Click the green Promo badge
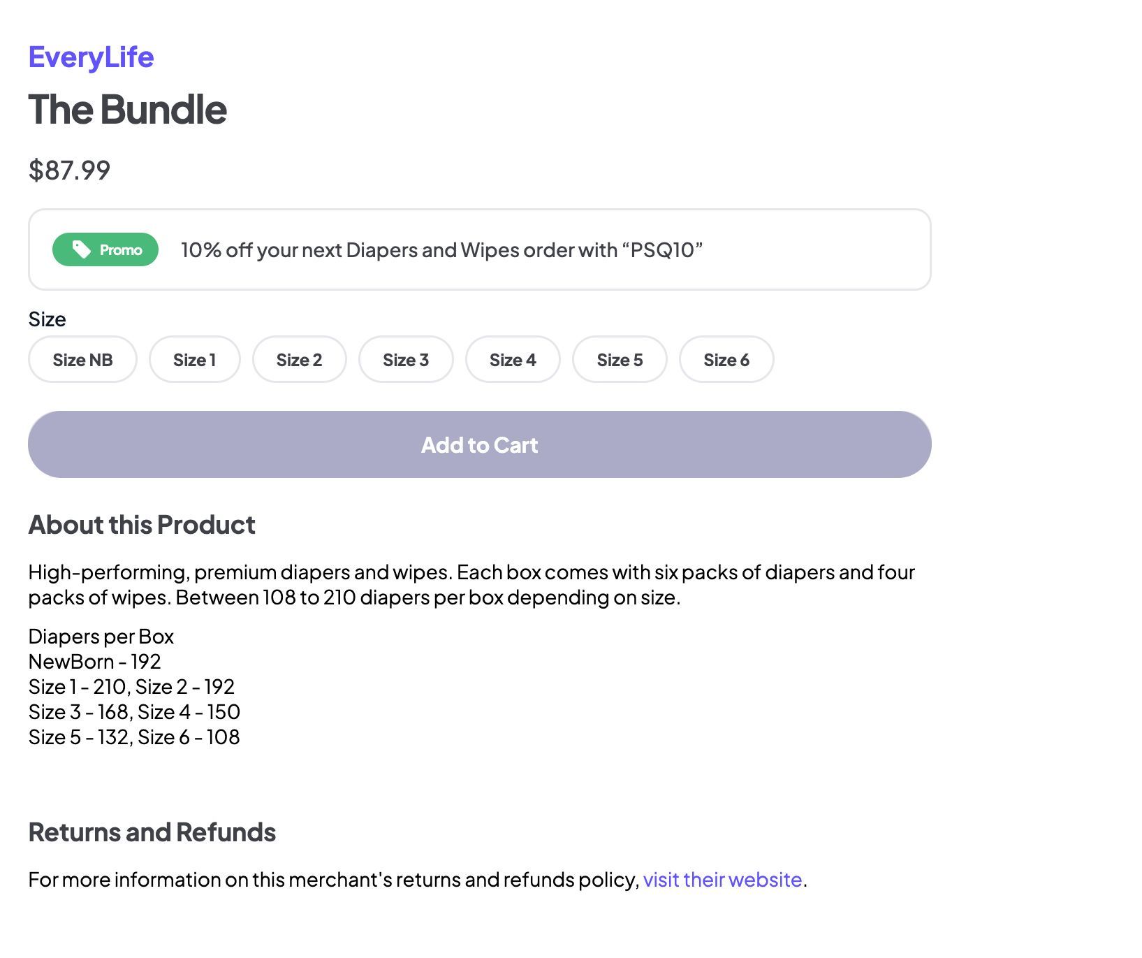The height and width of the screenshot is (958, 1142). [x=105, y=249]
